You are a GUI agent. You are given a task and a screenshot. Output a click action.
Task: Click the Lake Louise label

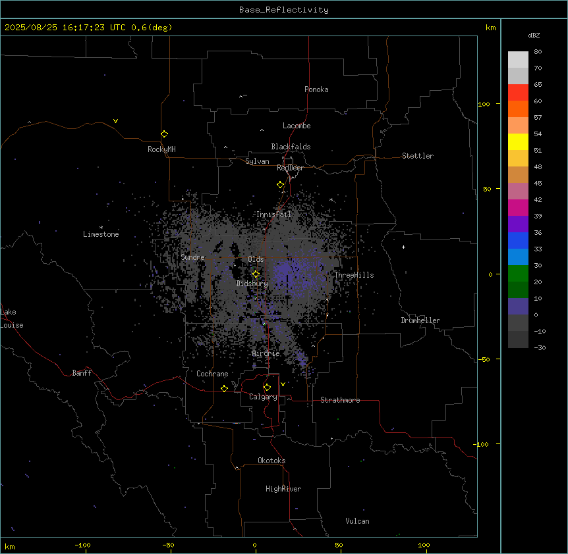[12, 318]
